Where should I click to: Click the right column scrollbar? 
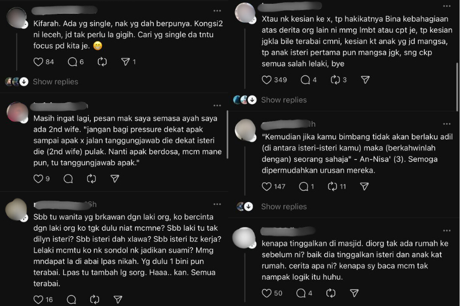(x=457, y=87)
